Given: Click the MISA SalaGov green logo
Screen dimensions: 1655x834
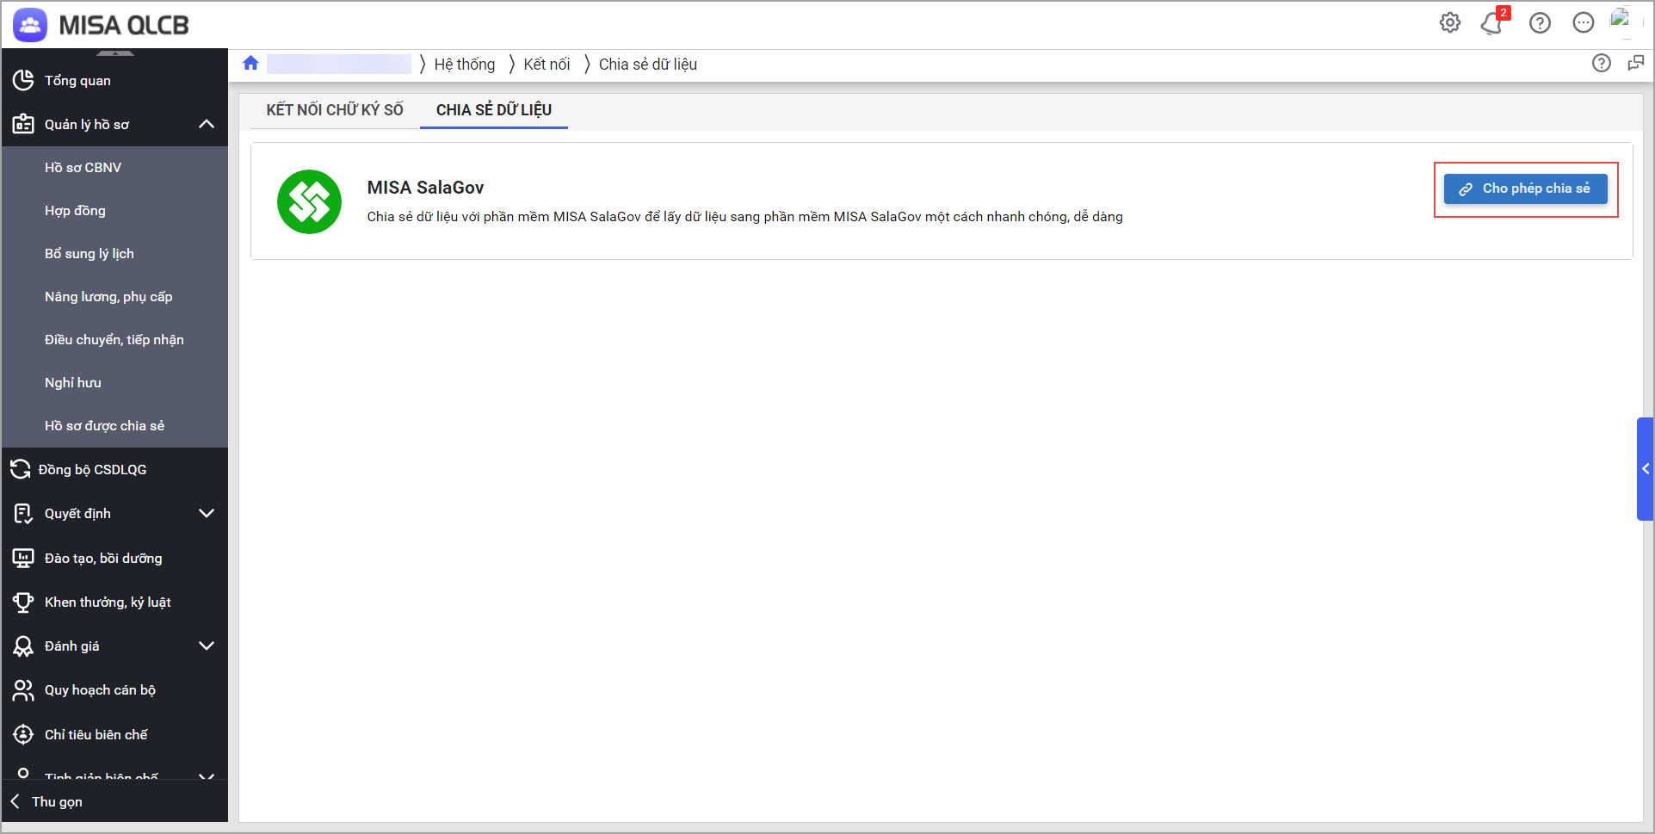Looking at the screenshot, I should (309, 201).
